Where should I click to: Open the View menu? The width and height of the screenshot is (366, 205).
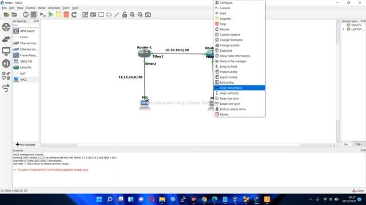coord(20,8)
